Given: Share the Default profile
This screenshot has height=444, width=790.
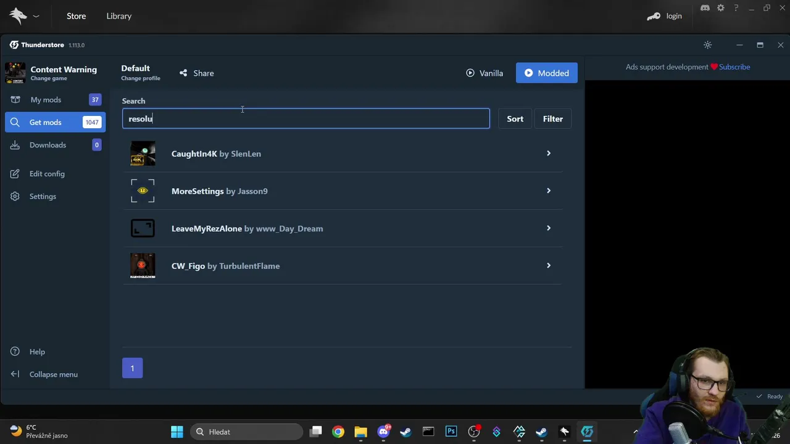Looking at the screenshot, I should coord(197,73).
